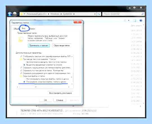Click the Отмена button
This screenshot has width=152, height=124.
[60, 100]
